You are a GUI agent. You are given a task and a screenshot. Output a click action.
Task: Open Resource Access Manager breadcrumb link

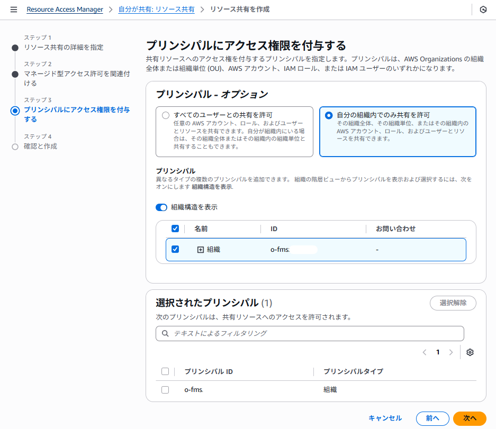pos(65,10)
